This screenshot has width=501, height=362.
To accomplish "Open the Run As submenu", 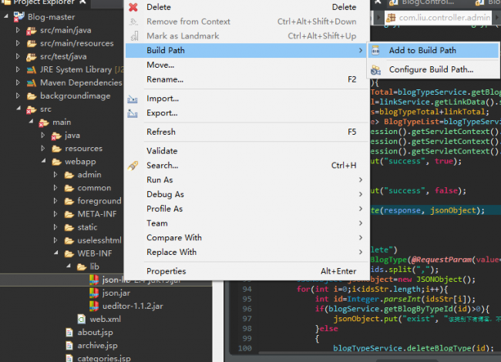I will [x=246, y=180].
